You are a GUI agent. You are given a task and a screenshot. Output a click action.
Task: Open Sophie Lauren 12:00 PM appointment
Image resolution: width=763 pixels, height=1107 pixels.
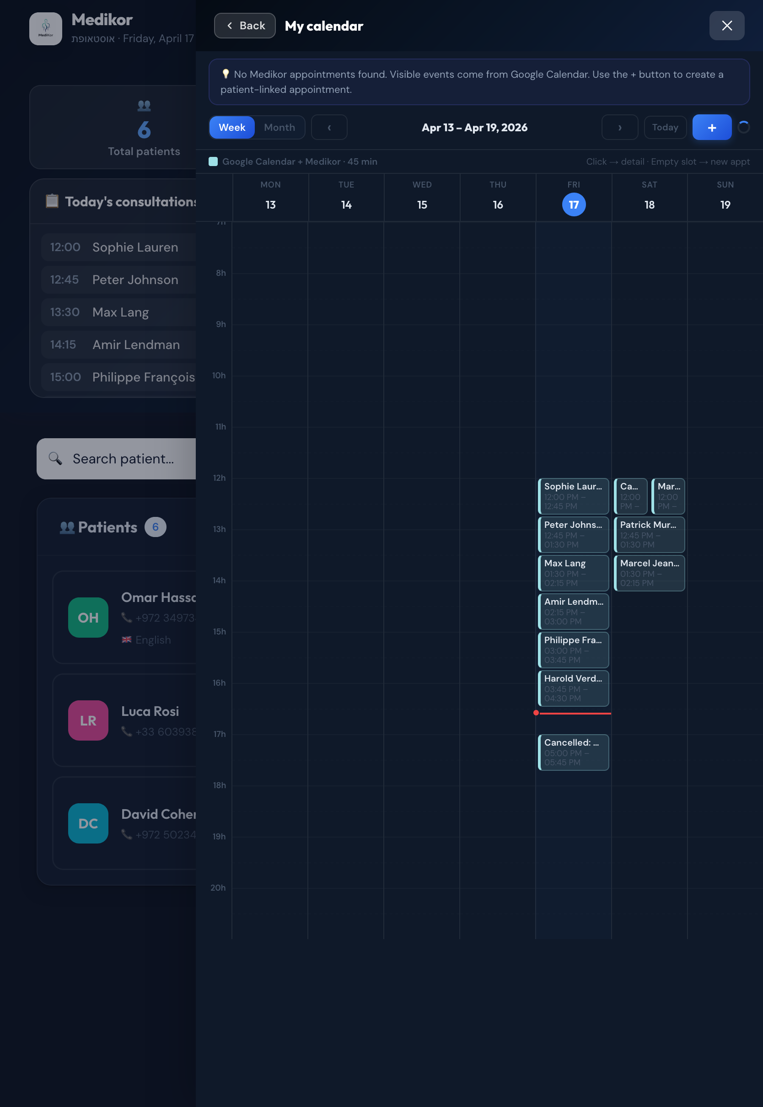coord(573,496)
